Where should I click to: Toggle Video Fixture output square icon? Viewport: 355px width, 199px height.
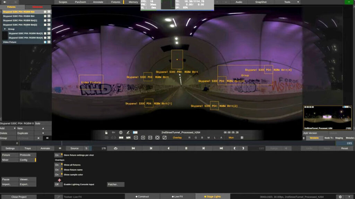point(49,42)
